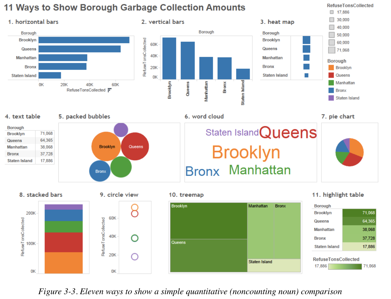Select the purple Staten Island legend swatch
The height and width of the screenshot is (299, 391).
tap(330, 98)
